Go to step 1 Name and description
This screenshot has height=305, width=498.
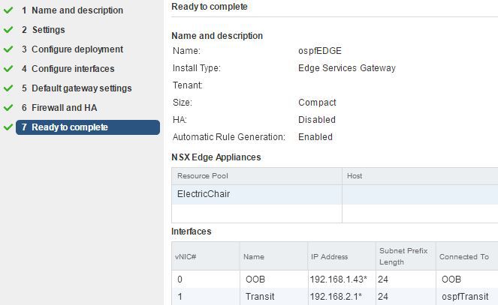tap(72, 10)
